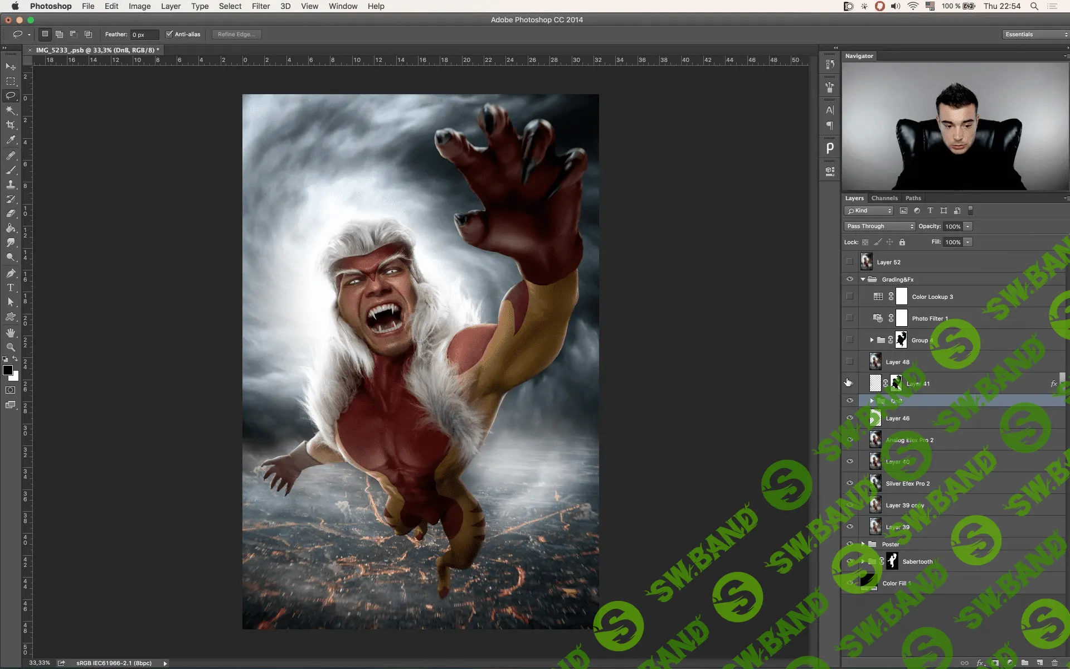Show Layer 52 visibility
Viewport: 1070px width, 669px height.
coord(850,261)
